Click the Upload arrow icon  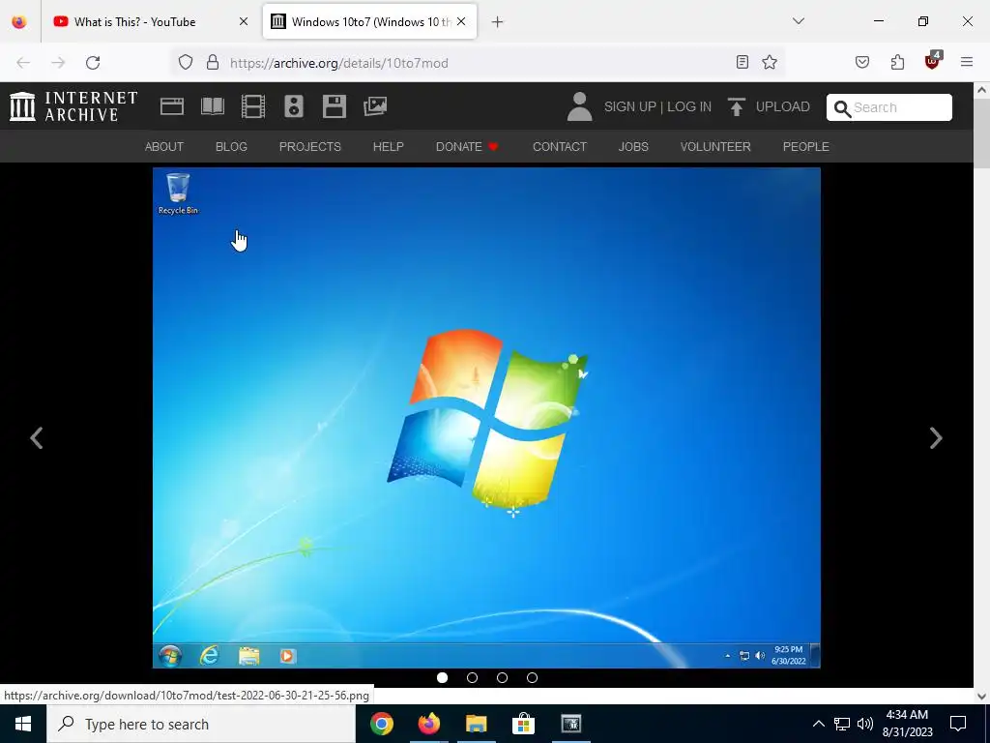[x=736, y=106]
